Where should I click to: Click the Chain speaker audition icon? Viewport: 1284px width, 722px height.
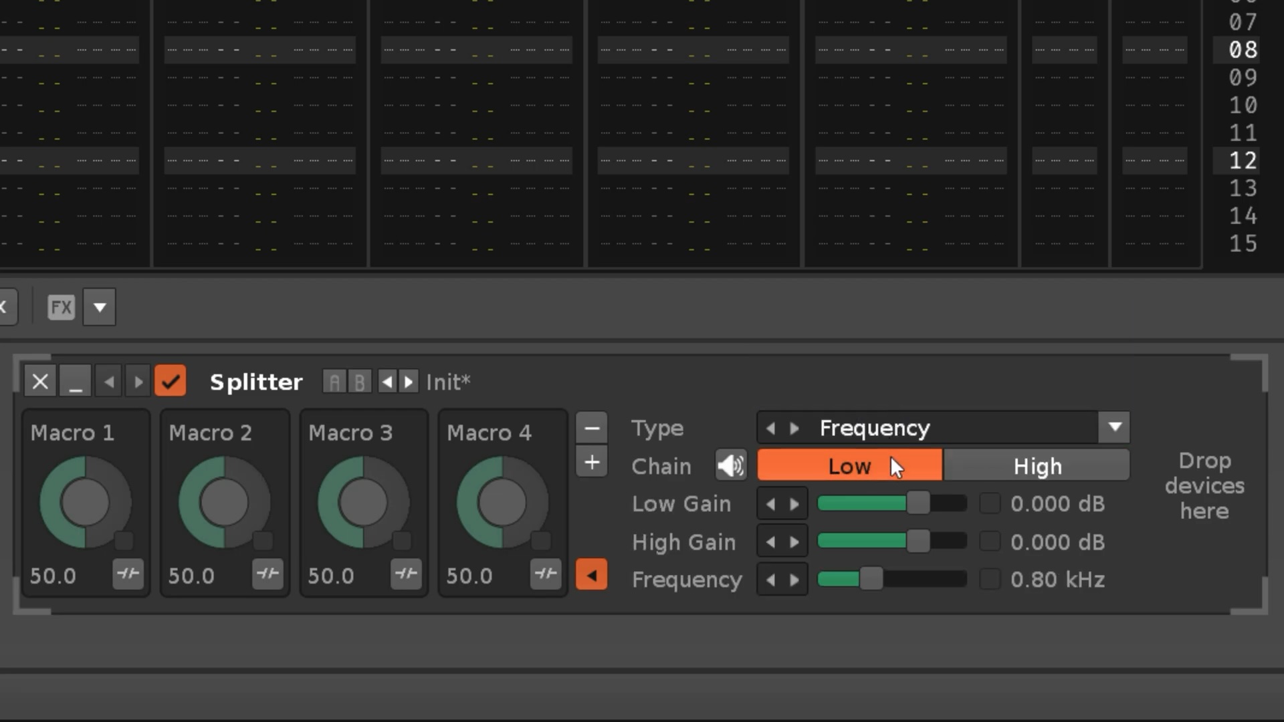click(x=731, y=465)
